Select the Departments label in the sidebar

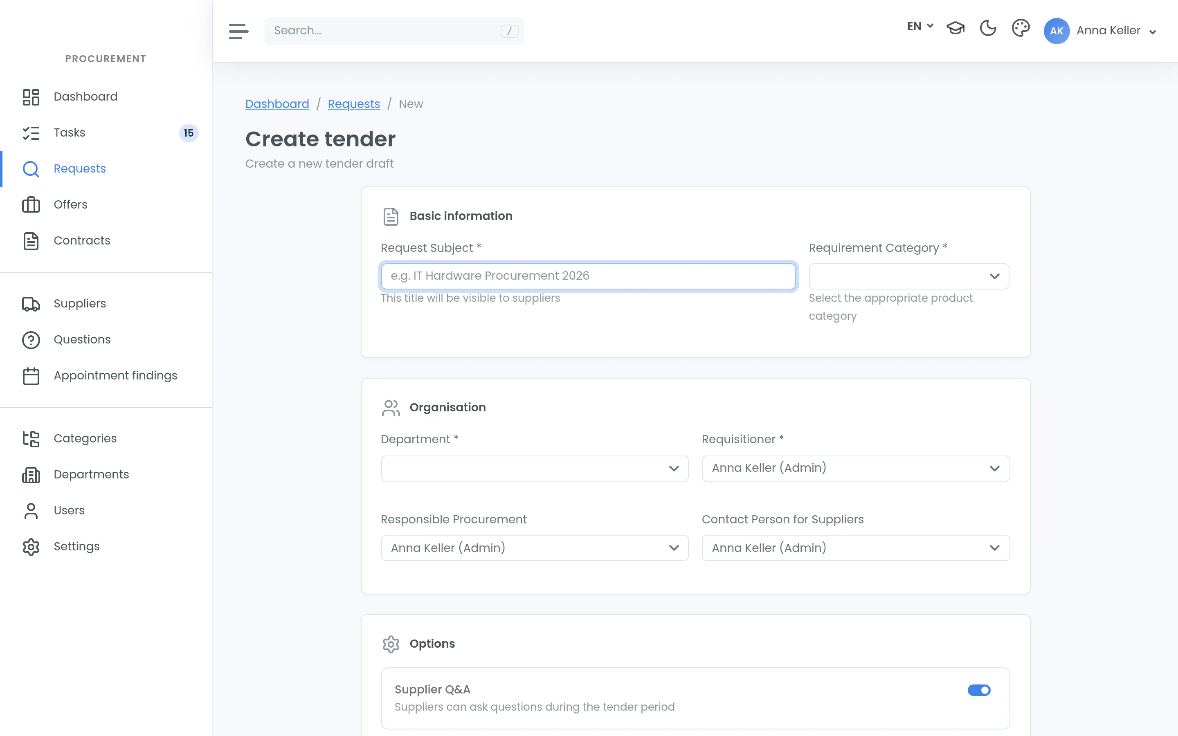pos(91,474)
